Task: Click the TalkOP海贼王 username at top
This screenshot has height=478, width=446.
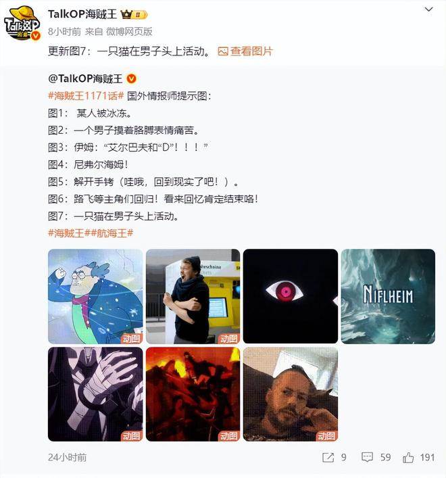Action: coord(82,14)
